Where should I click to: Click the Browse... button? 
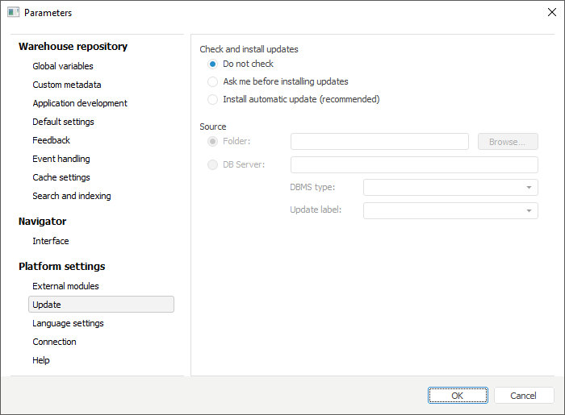(508, 142)
